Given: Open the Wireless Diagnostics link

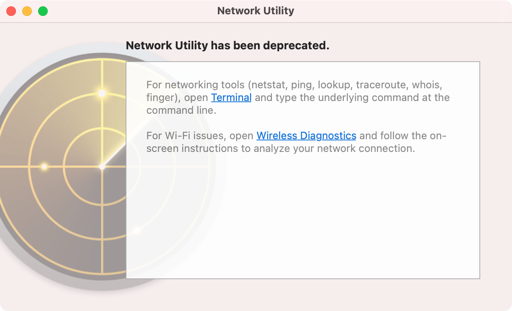Looking at the screenshot, I should tap(306, 136).
